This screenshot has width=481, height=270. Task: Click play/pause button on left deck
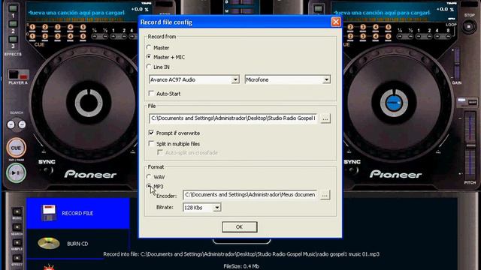point(16,173)
